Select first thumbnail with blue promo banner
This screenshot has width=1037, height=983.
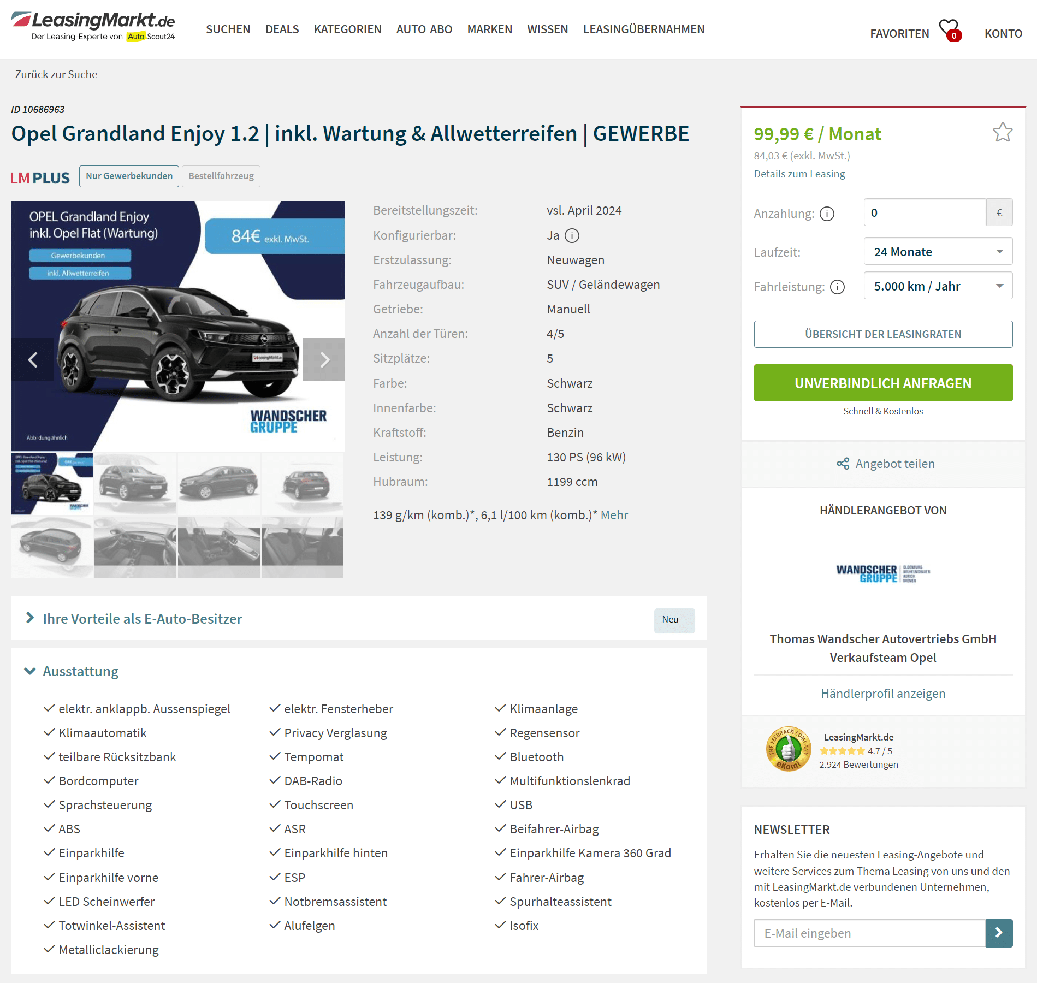[x=52, y=484]
